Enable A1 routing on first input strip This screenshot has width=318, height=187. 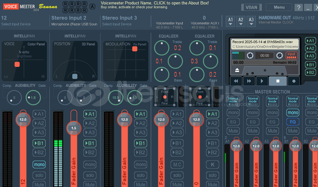pyautogui.click(x=39, y=114)
